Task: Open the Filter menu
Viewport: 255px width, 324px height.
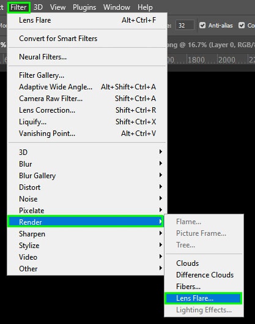Action: point(18,7)
